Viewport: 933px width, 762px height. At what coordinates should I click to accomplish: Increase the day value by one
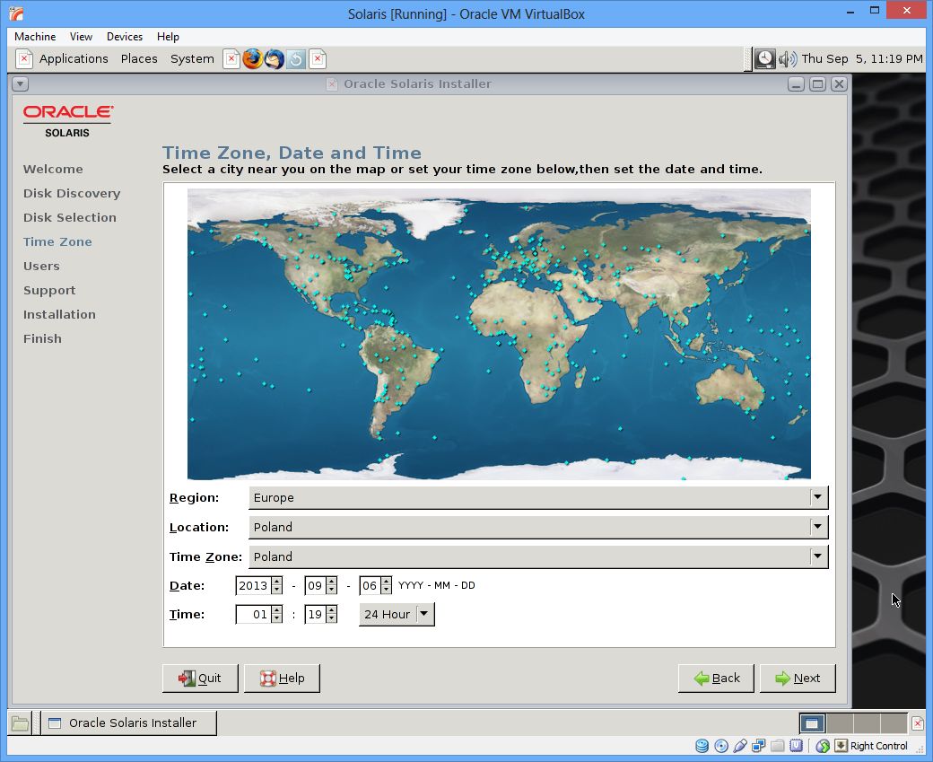(386, 582)
